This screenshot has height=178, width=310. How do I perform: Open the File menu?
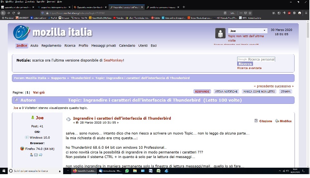click(x=2, y=1)
